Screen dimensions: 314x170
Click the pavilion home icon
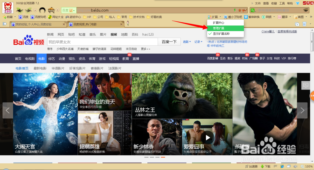(x=51, y=10)
